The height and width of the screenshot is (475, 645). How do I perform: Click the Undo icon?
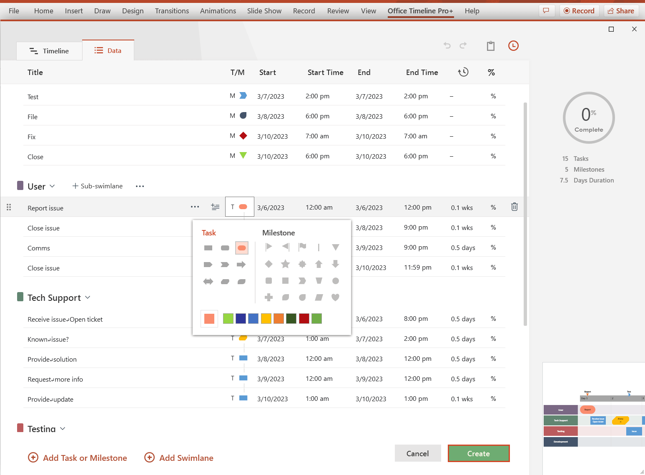click(447, 45)
